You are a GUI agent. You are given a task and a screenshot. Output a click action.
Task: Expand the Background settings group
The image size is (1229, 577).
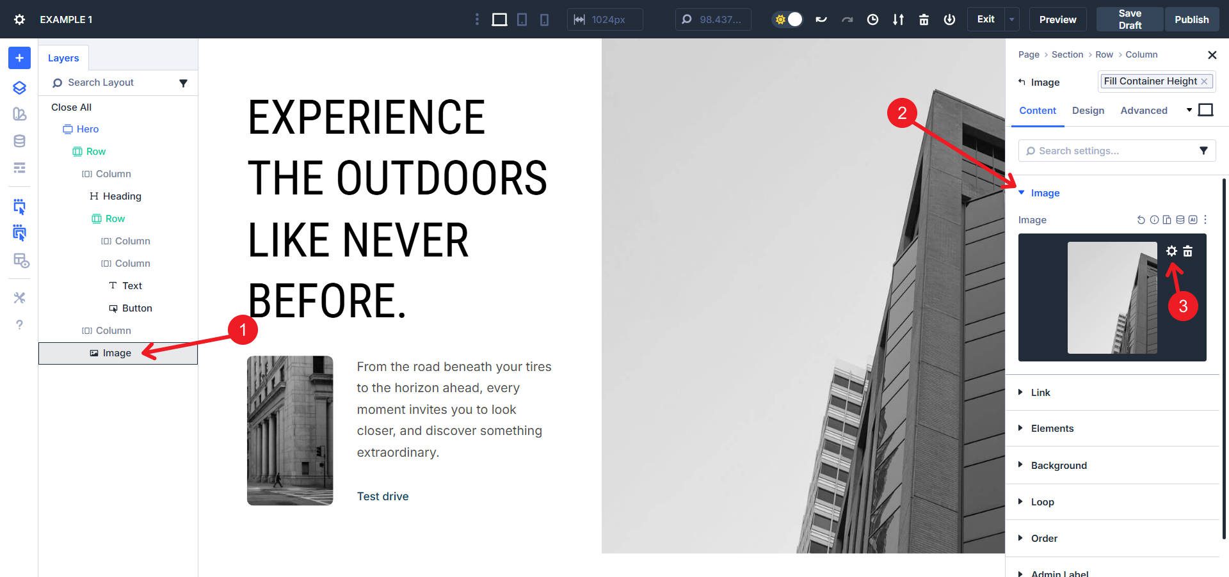click(1058, 465)
